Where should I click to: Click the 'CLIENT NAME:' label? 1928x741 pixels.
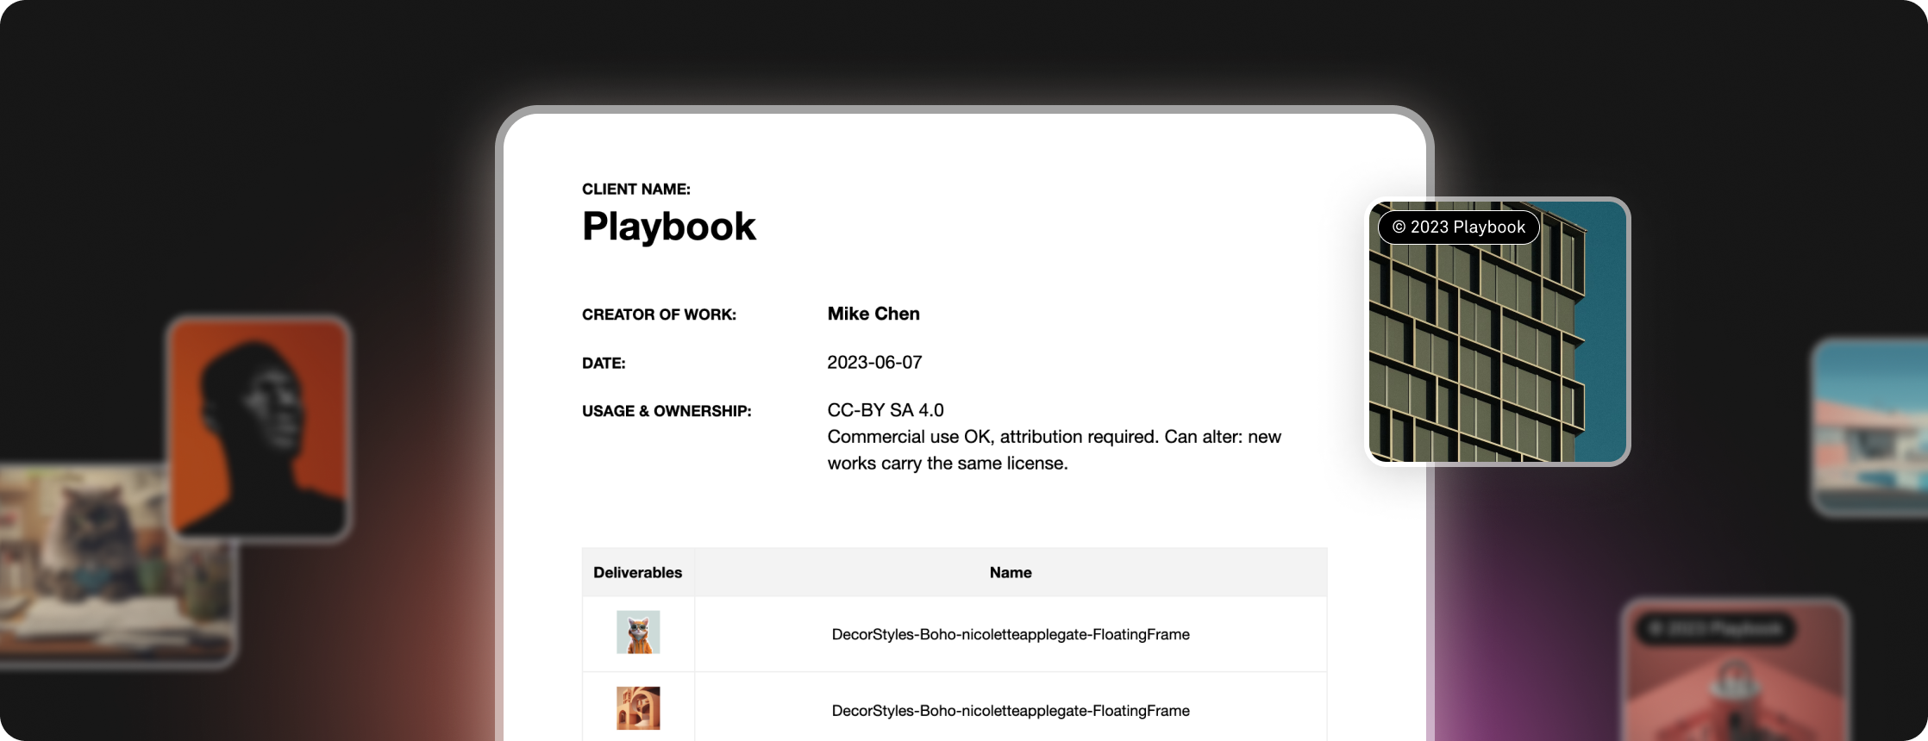(x=636, y=190)
